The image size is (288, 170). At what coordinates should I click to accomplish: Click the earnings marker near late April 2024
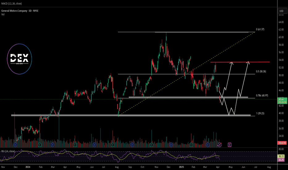(75, 145)
